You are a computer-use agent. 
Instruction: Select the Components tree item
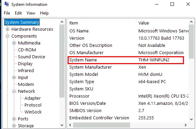24,36
